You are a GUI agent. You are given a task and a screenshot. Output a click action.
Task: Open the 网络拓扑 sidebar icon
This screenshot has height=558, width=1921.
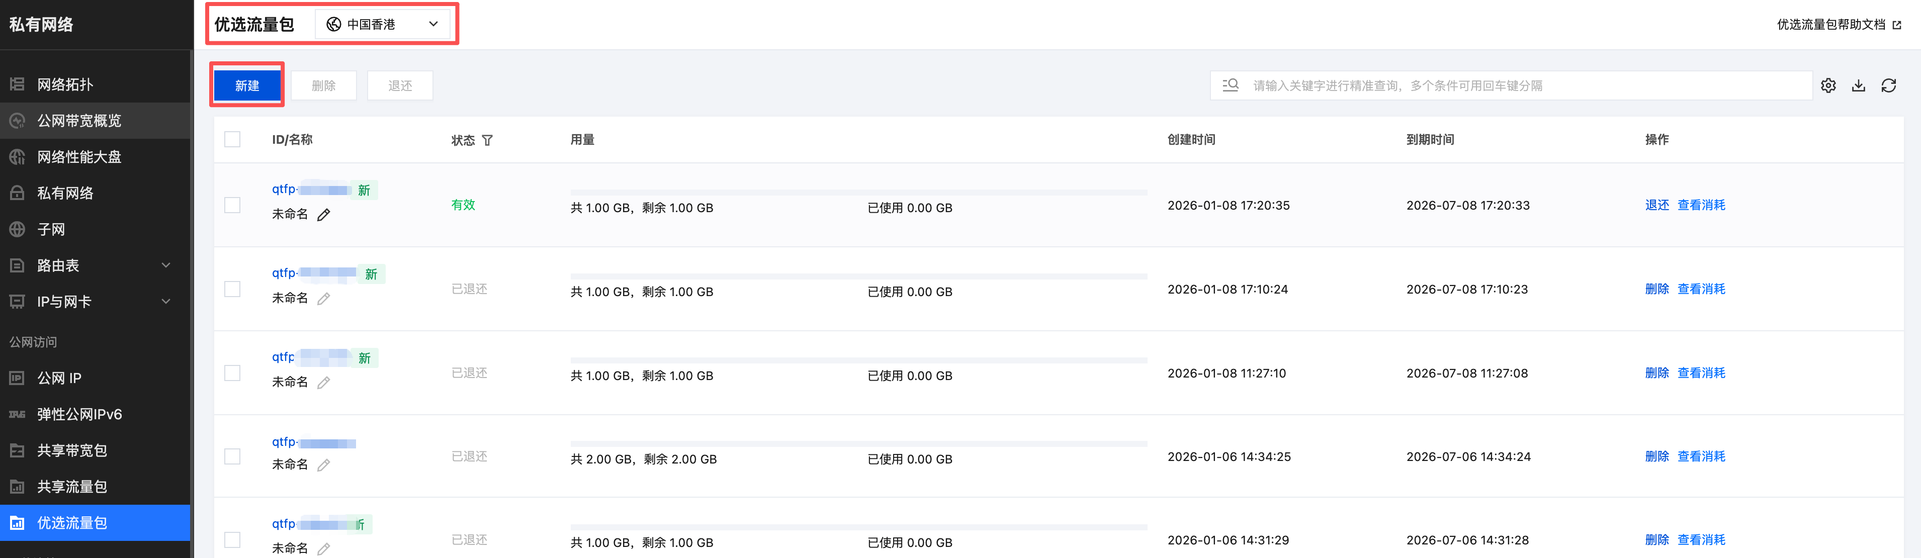click(17, 84)
